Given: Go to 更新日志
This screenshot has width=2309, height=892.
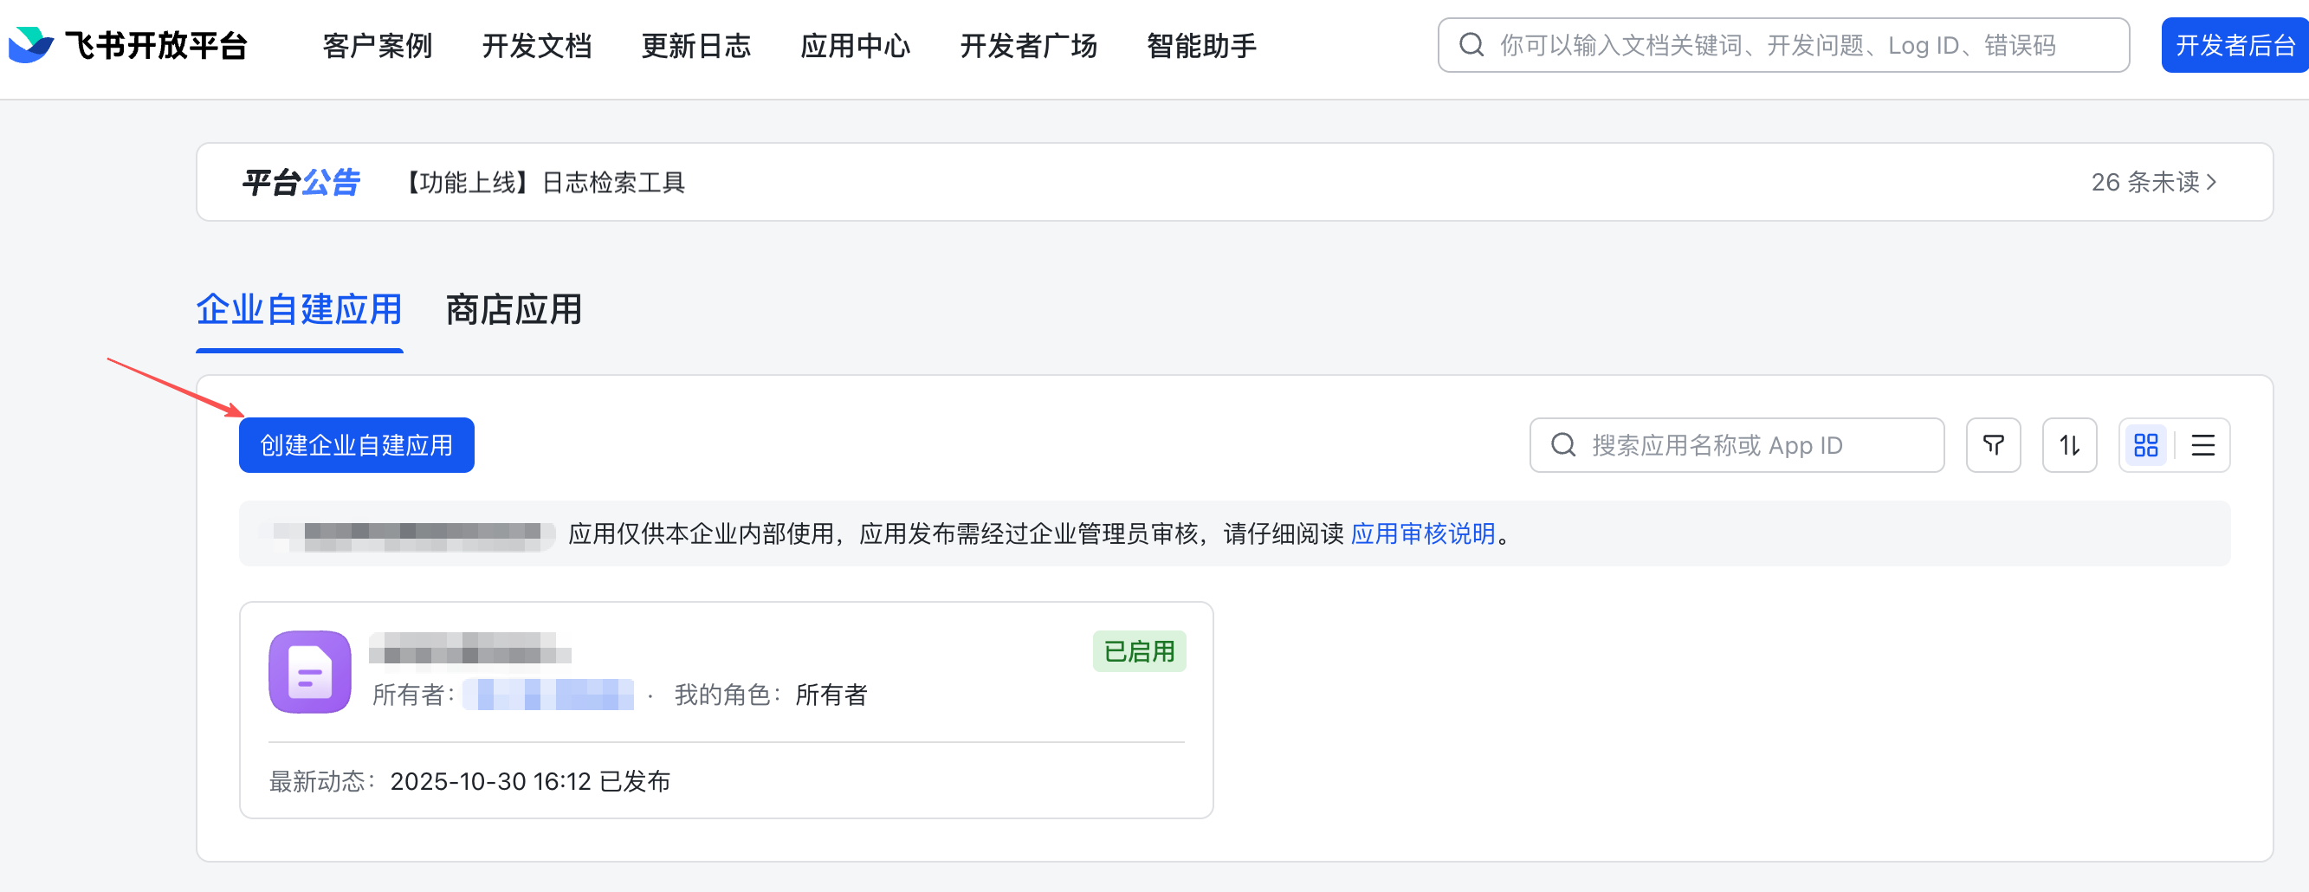Looking at the screenshot, I should pyautogui.click(x=696, y=45).
